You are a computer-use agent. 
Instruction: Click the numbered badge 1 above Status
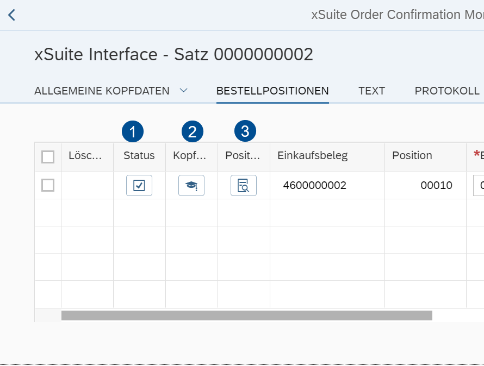133,130
